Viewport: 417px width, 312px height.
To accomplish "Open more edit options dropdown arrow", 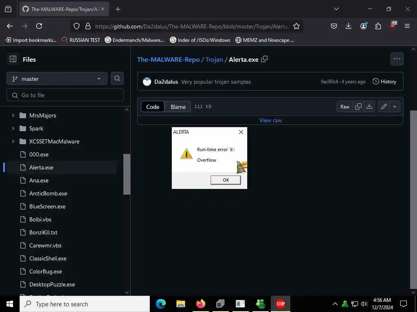I will pyautogui.click(x=395, y=106).
